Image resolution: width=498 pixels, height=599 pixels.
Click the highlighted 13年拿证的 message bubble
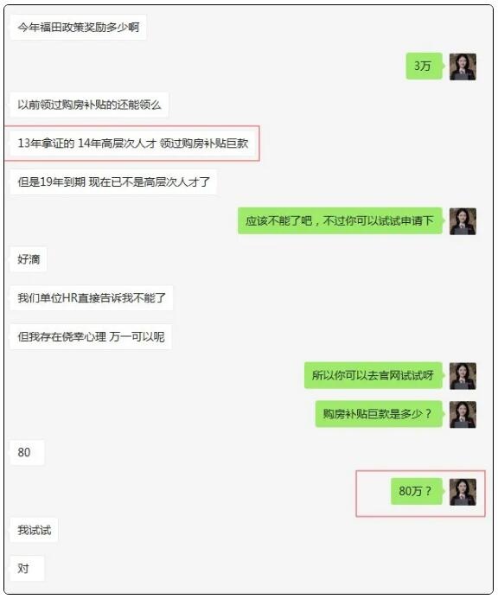click(x=132, y=143)
